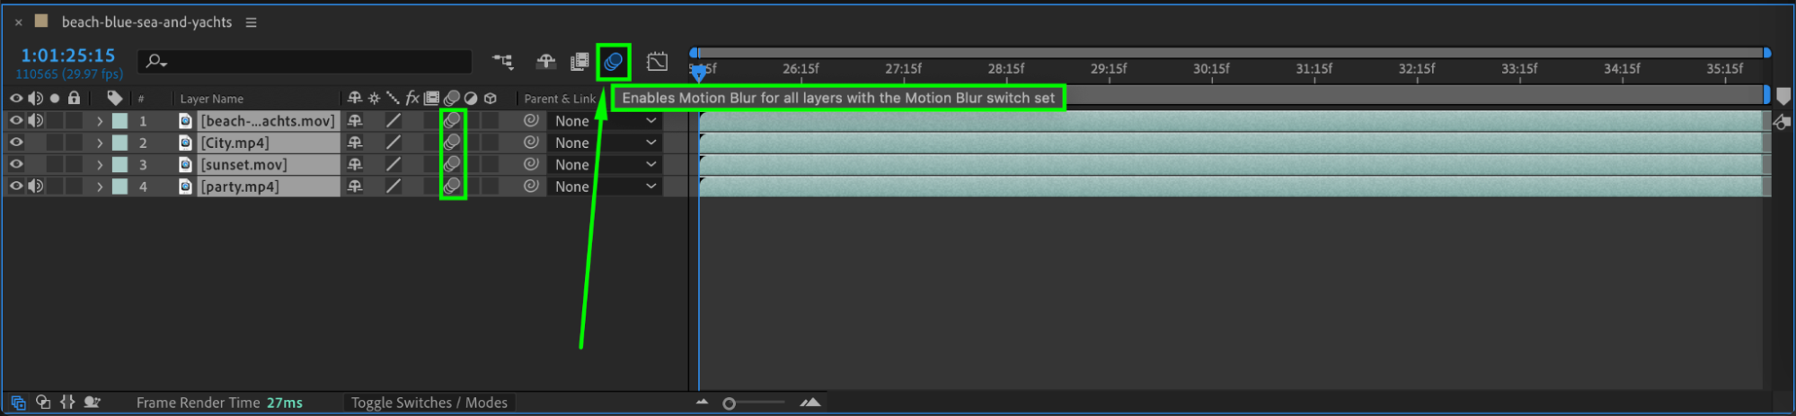Open the Graph Editor
The image size is (1796, 416).
click(658, 62)
